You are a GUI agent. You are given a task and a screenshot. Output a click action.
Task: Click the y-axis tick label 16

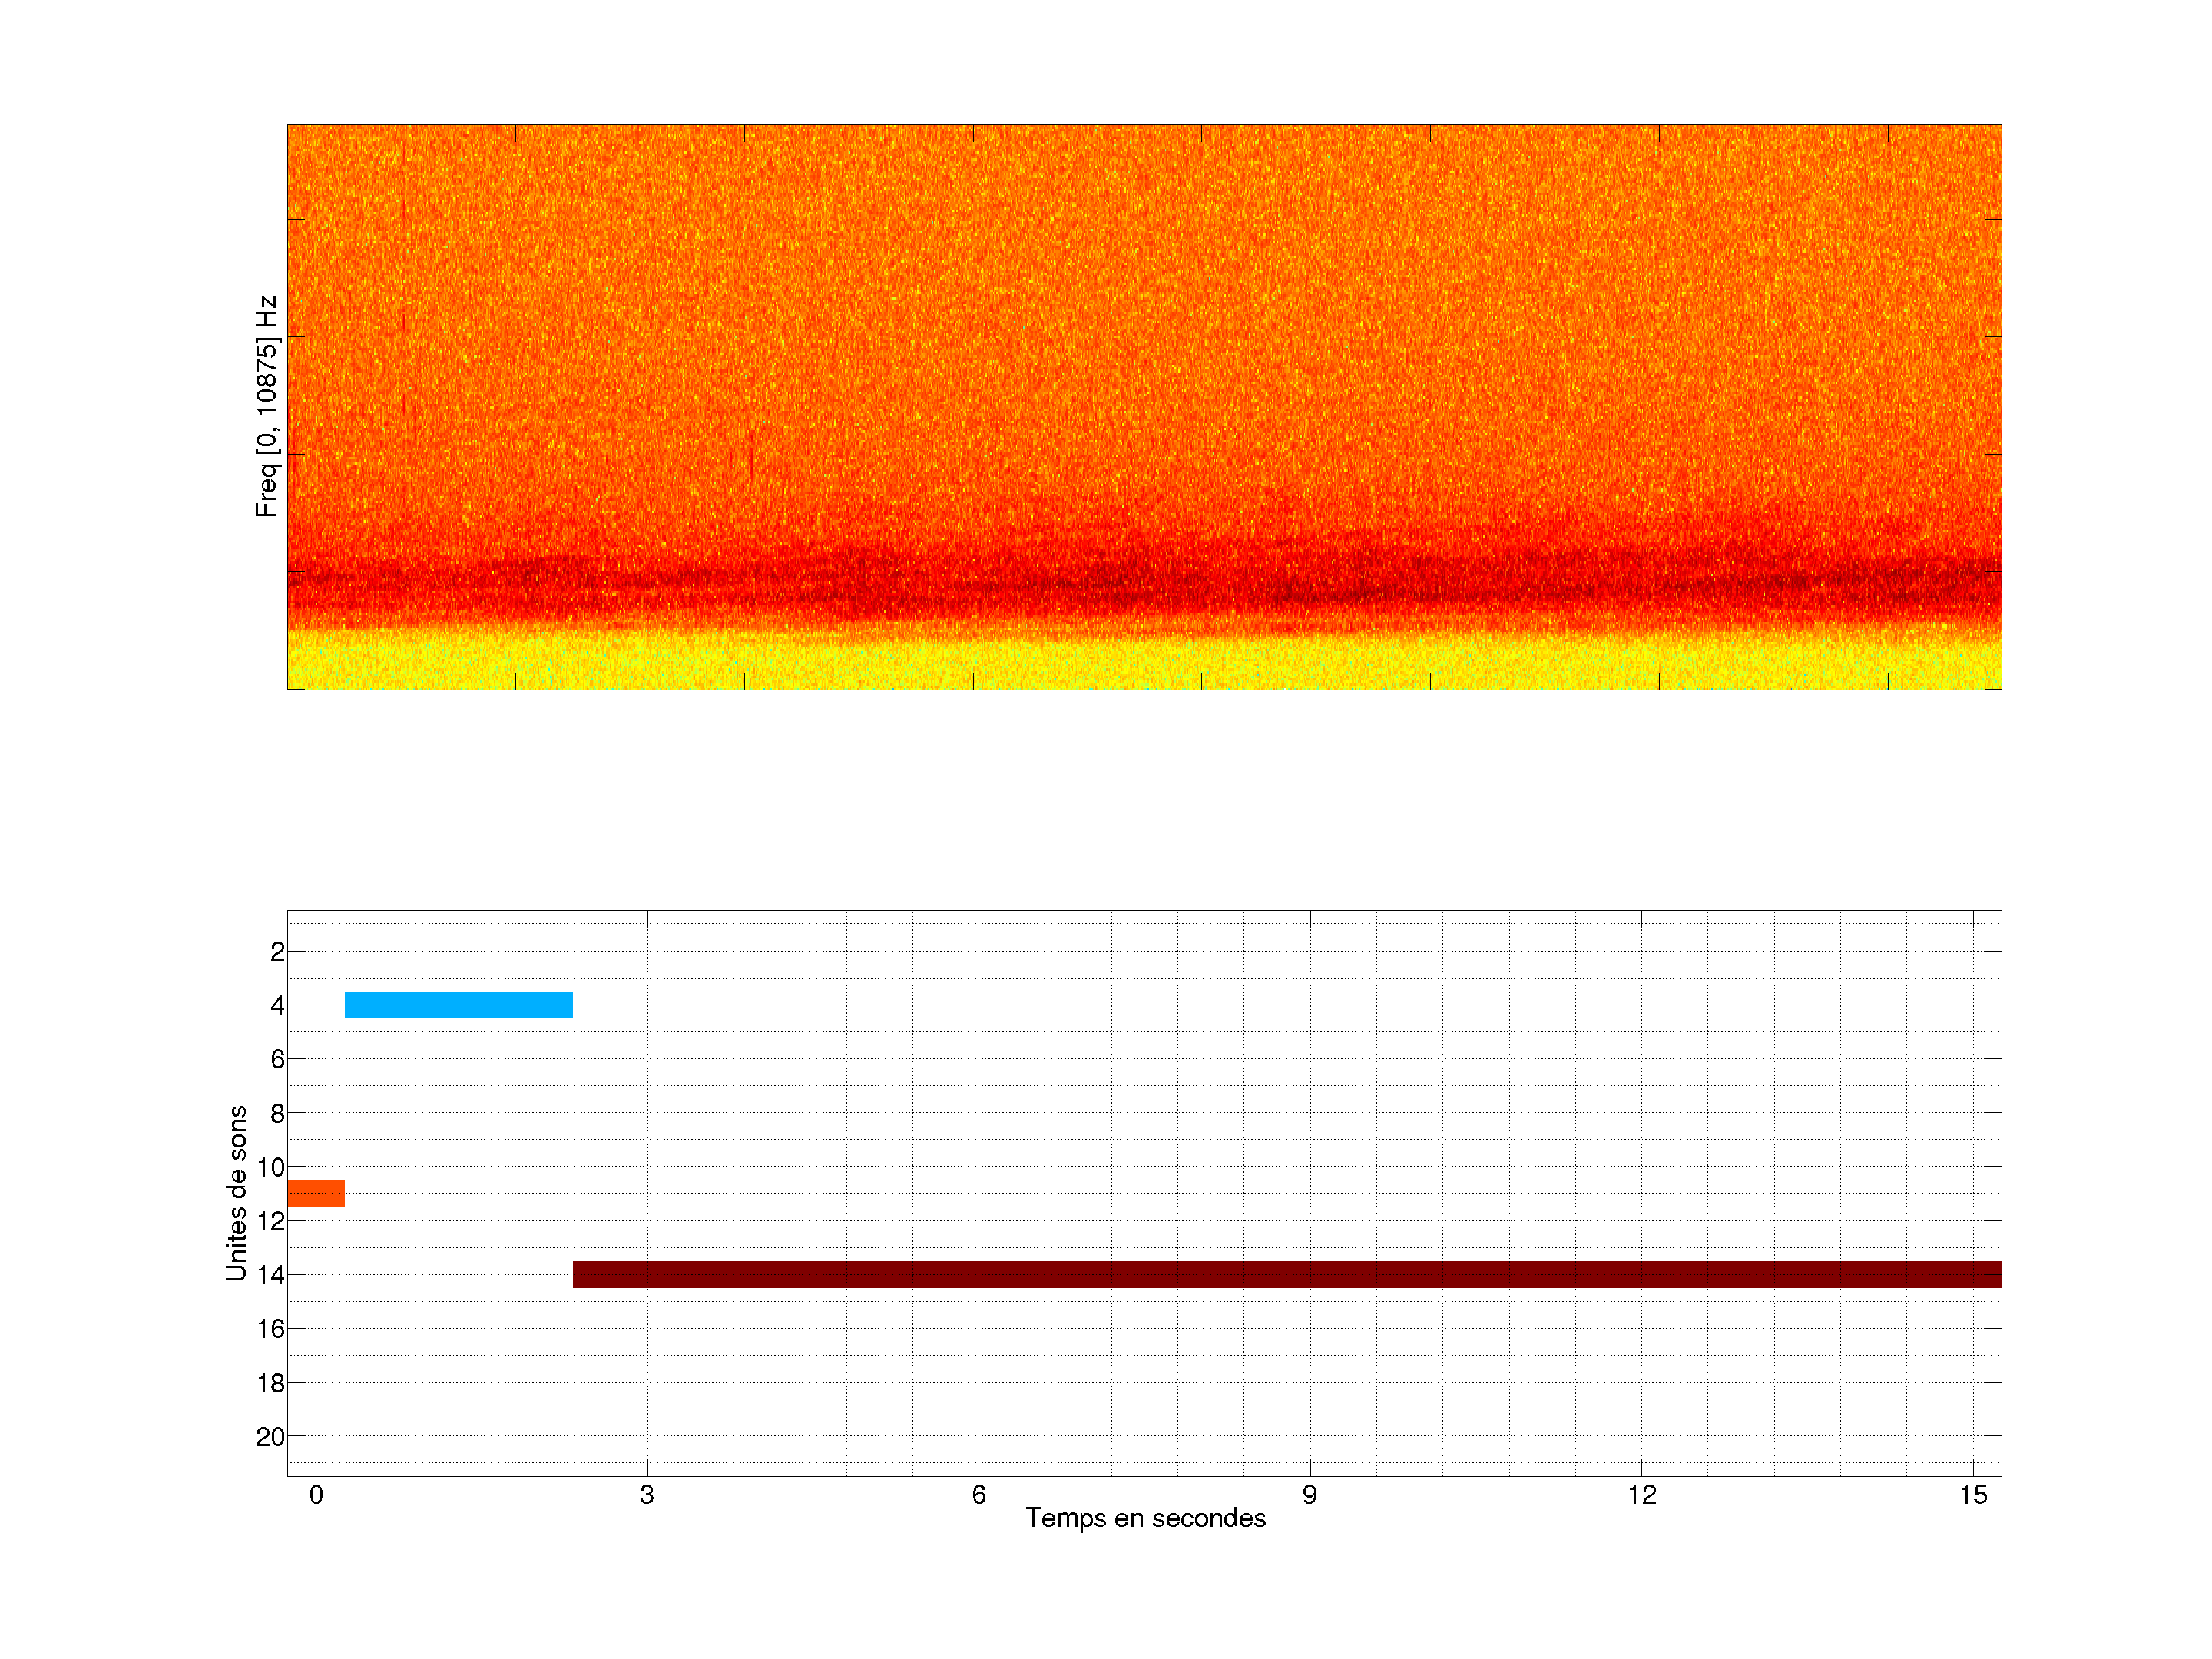[x=270, y=1329]
